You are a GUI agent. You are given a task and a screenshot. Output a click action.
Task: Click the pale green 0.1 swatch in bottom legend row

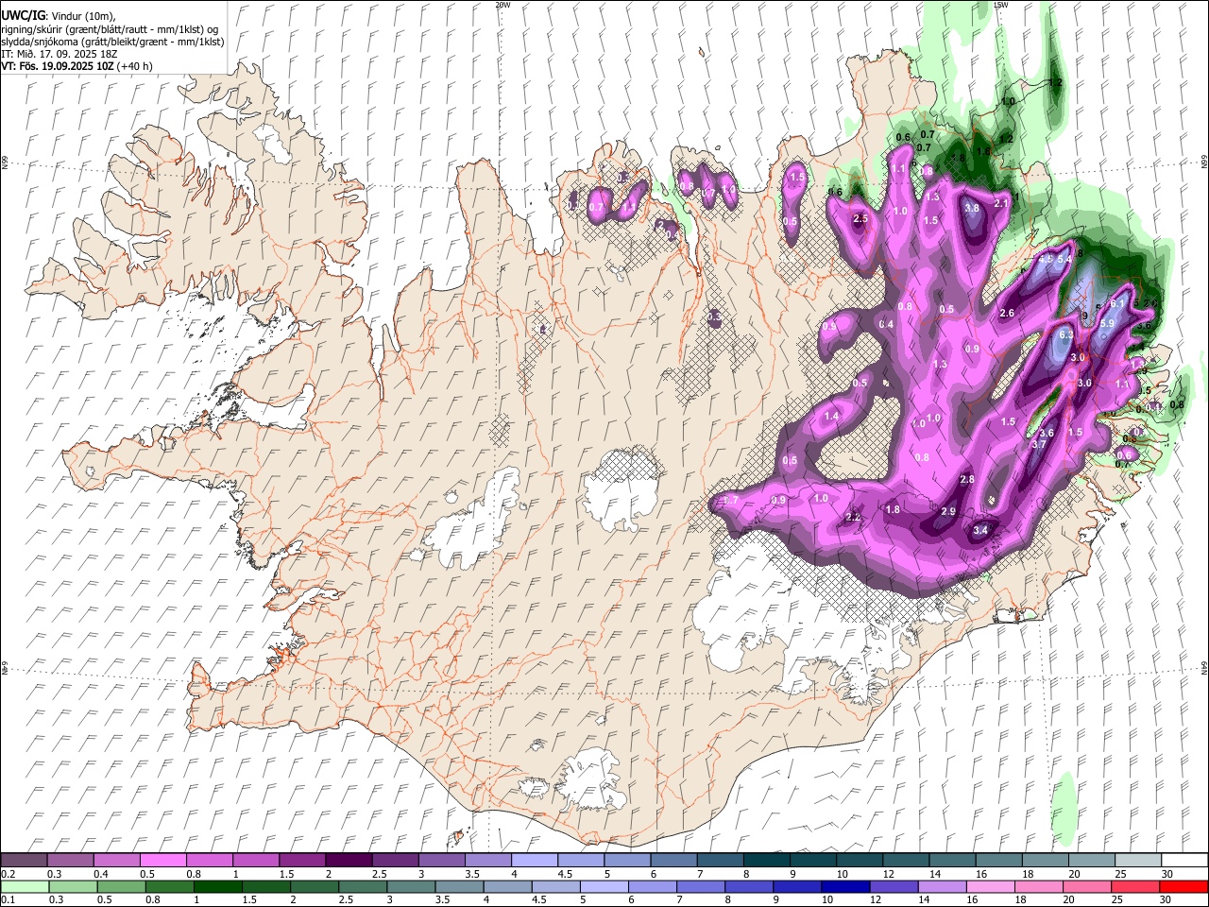[x=25, y=887]
